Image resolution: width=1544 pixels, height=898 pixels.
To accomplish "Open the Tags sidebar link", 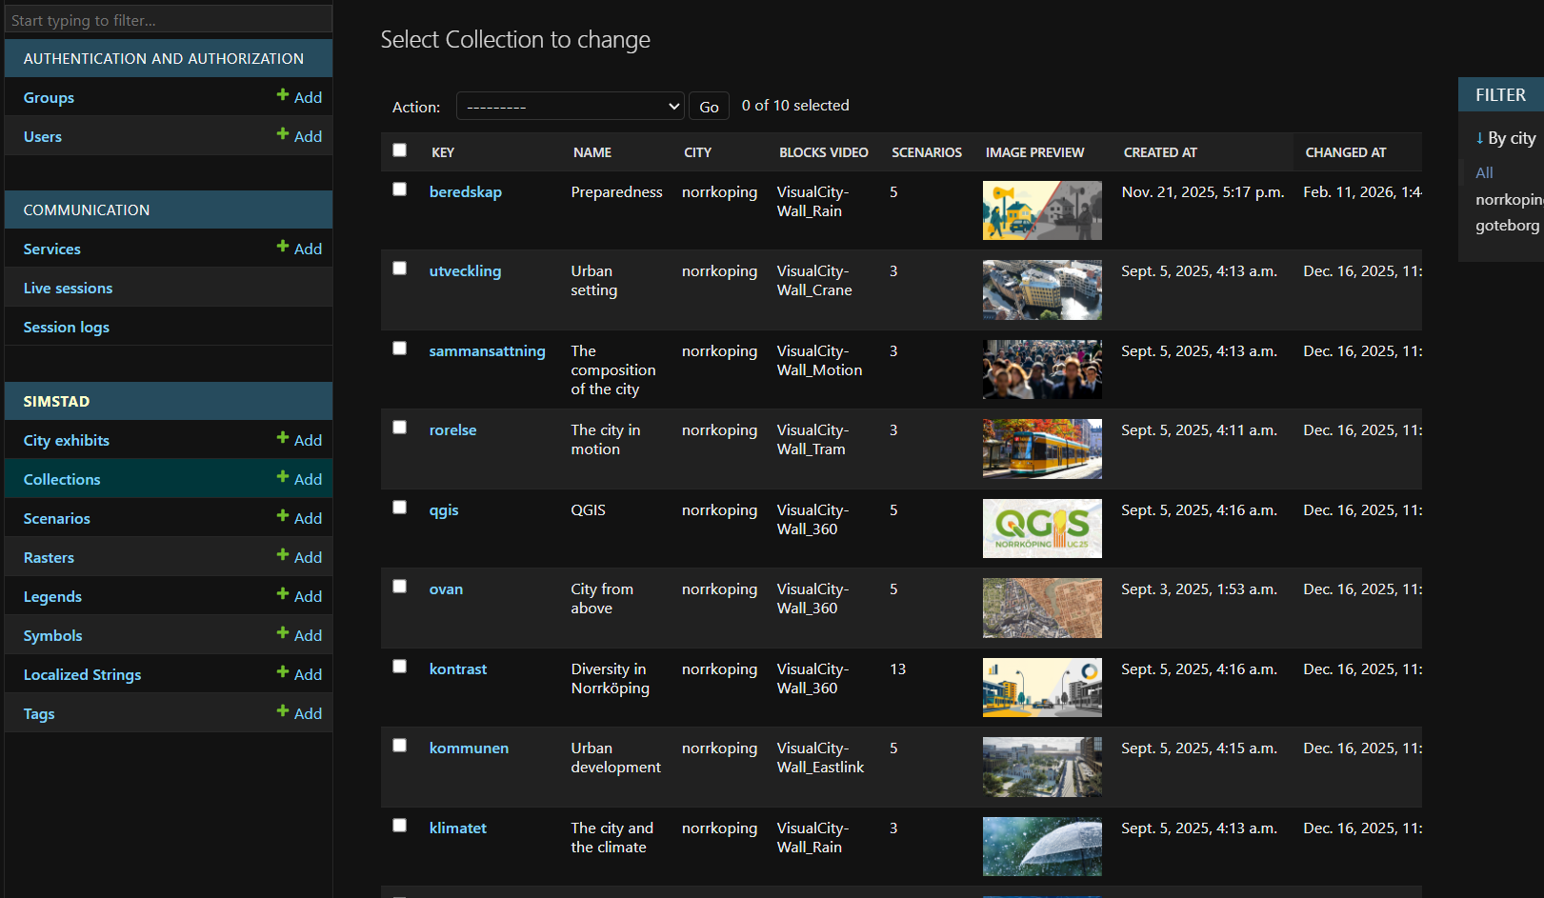I will click(39, 713).
